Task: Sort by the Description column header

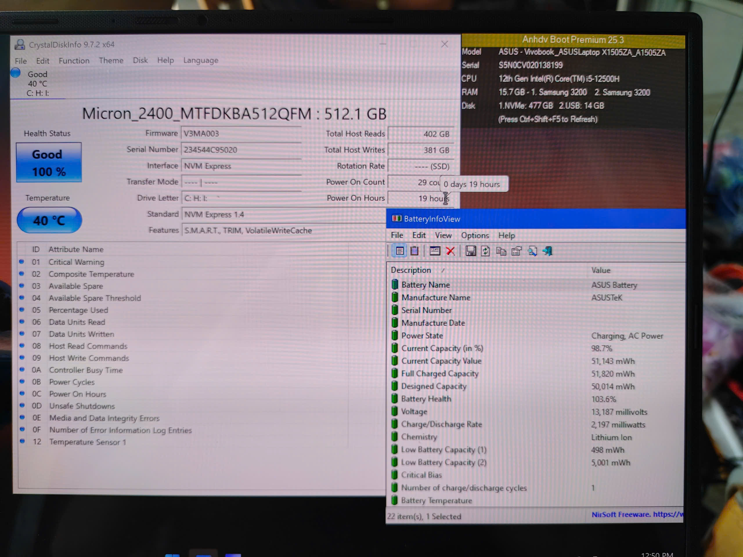Action: (411, 270)
